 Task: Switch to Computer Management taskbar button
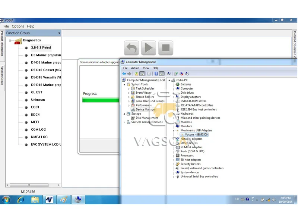(78, 200)
